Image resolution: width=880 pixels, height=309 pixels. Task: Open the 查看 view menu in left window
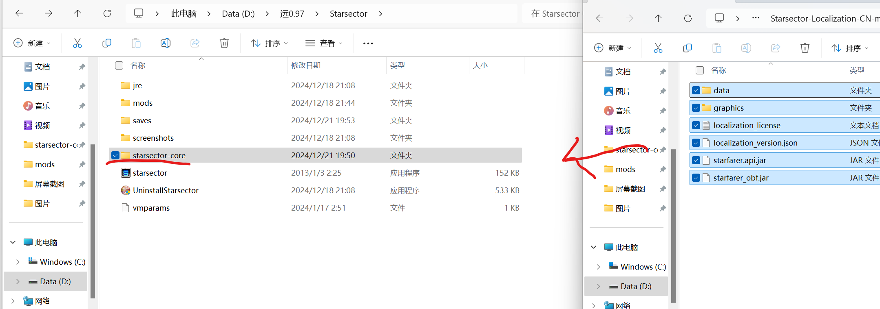324,43
